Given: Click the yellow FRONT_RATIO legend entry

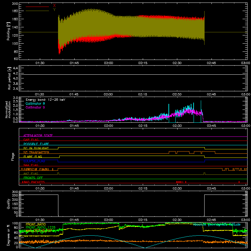Looking at the screenshot, I should (x=36, y=224).
